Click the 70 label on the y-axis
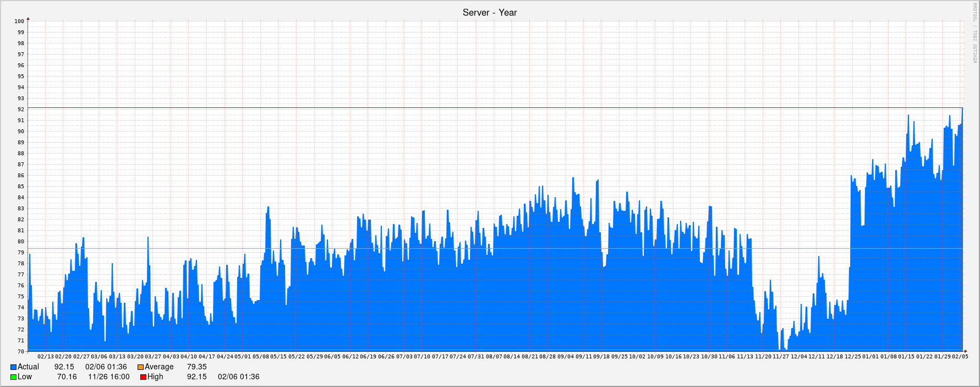The image size is (980, 387). pyautogui.click(x=21, y=352)
